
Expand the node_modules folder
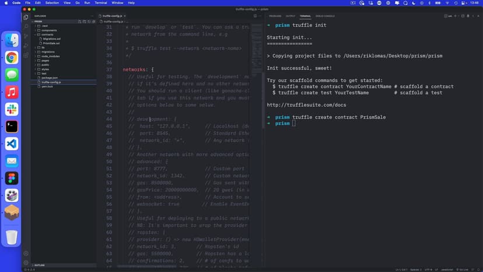(50, 56)
